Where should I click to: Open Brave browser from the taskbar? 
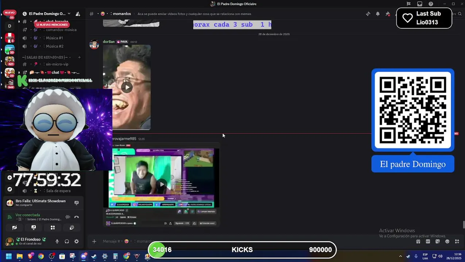click(x=30, y=256)
